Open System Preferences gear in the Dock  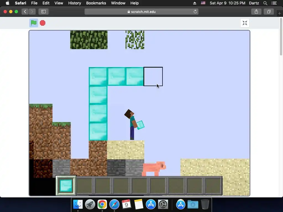tap(163, 204)
